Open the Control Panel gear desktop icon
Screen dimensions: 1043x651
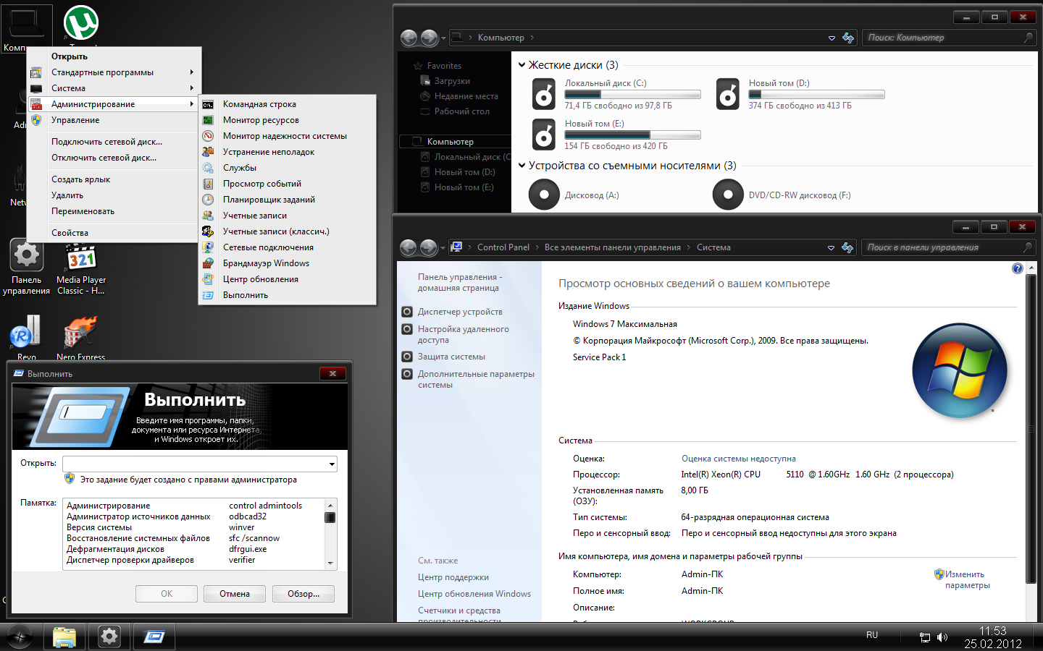(27, 255)
